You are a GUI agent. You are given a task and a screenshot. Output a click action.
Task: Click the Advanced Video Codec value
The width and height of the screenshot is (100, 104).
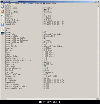(52, 34)
